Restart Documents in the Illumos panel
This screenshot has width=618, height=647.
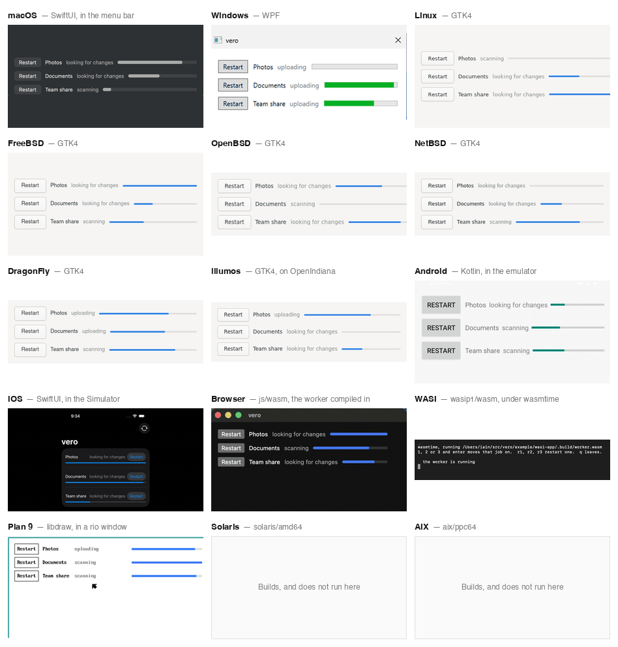[x=233, y=331]
